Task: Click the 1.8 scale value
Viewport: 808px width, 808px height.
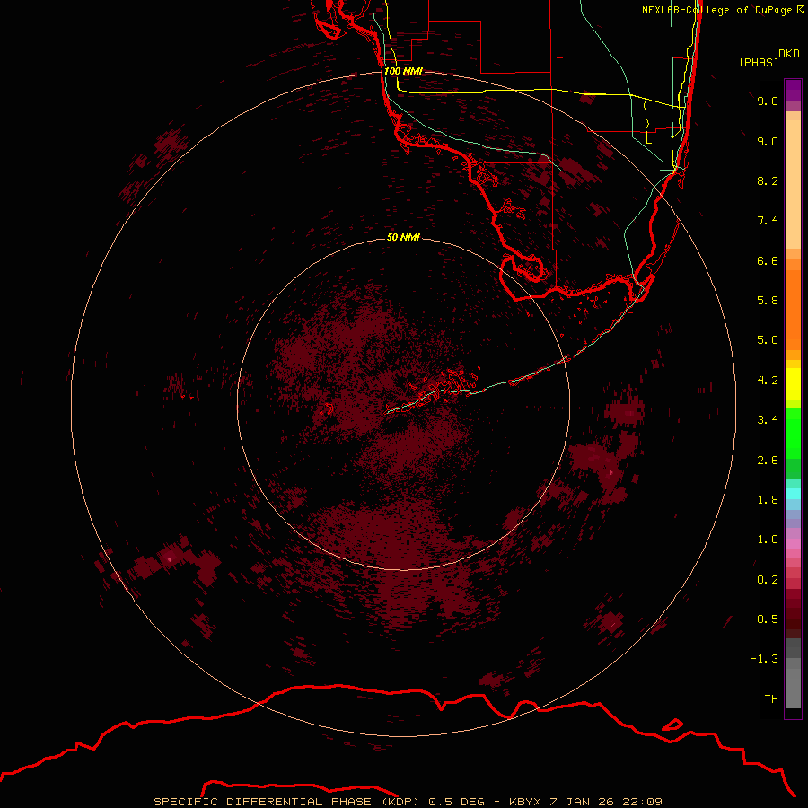Action: 768,500
